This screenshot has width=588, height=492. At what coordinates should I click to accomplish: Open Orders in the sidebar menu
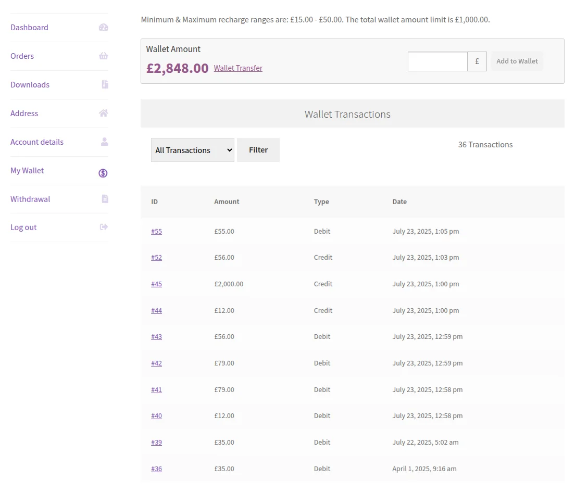(x=22, y=56)
